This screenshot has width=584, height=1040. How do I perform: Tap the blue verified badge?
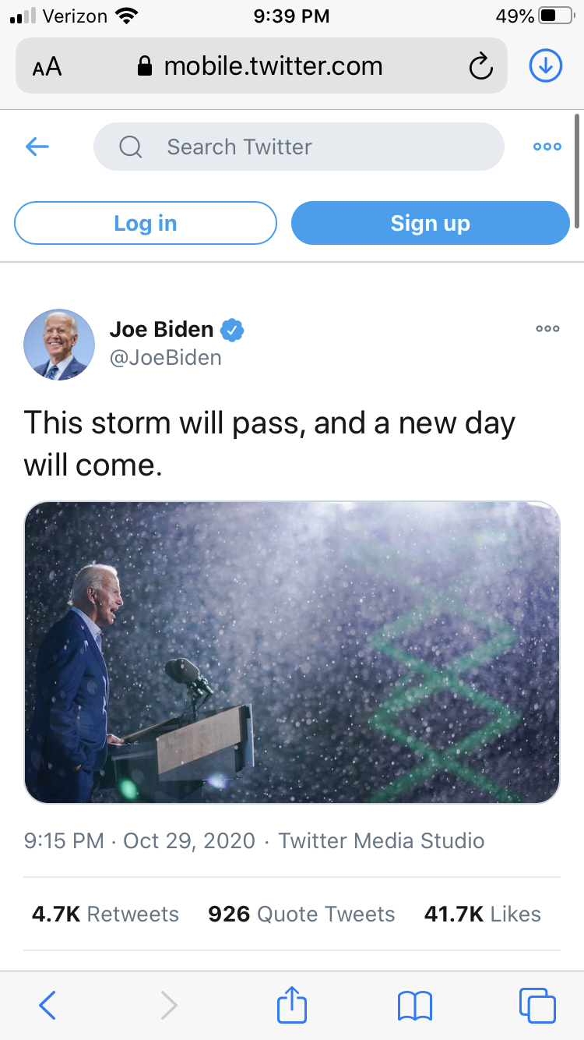tap(232, 330)
